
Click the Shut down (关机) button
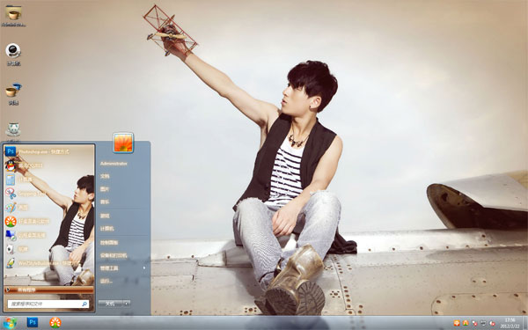click(110, 304)
